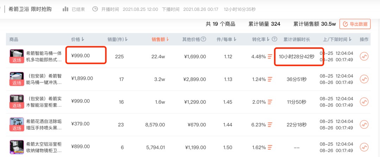Viewport: 380px width, 157px height.
Task: Click the 累计销售额 30.5w summary
Action: pos(315,24)
